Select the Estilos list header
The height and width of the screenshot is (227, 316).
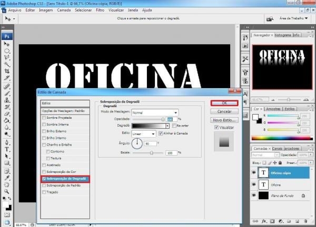[x=65, y=103]
